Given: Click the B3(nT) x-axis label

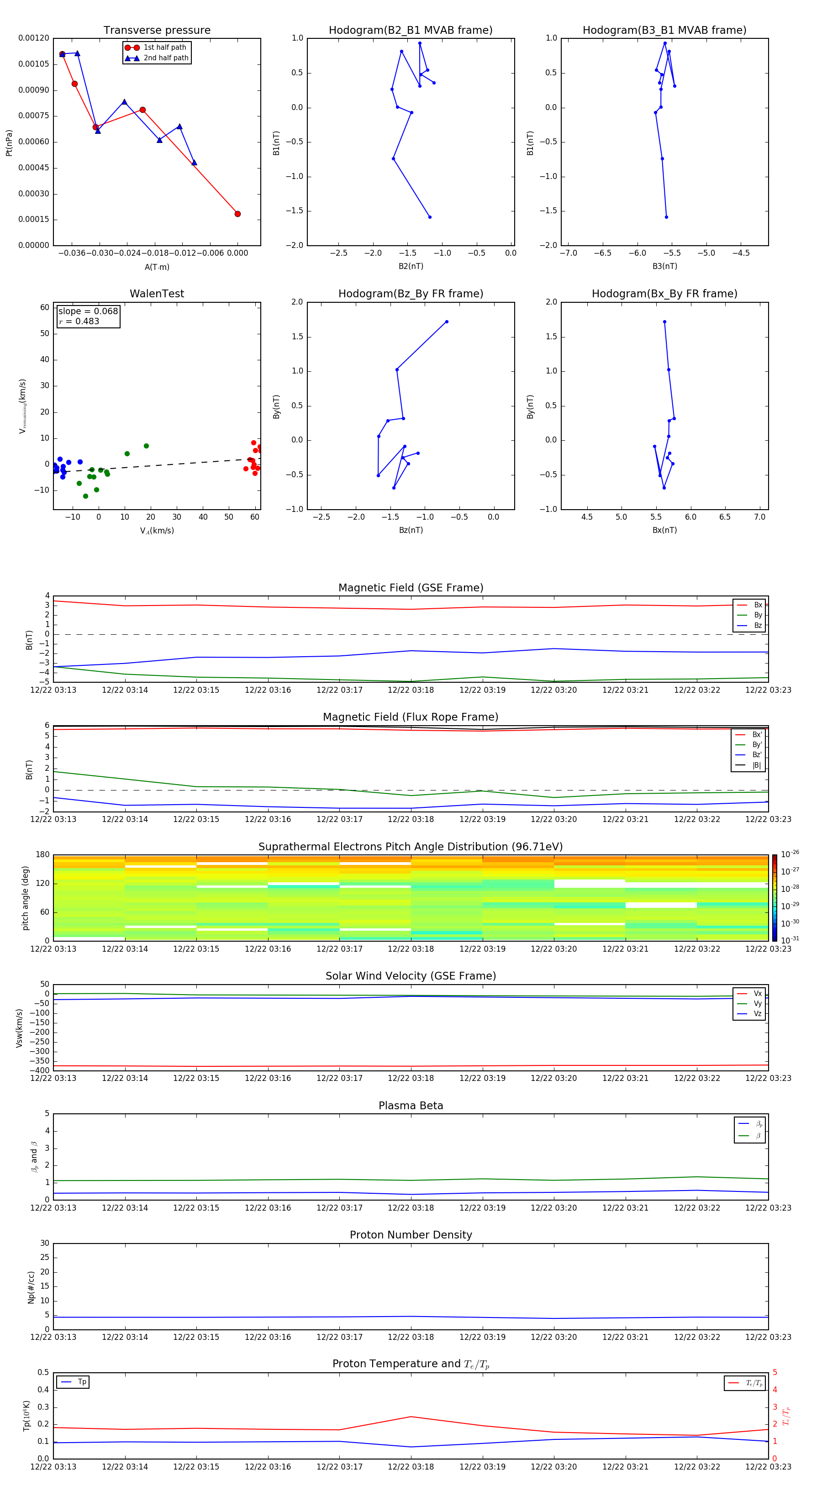Looking at the screenshot, I should 664,266.
